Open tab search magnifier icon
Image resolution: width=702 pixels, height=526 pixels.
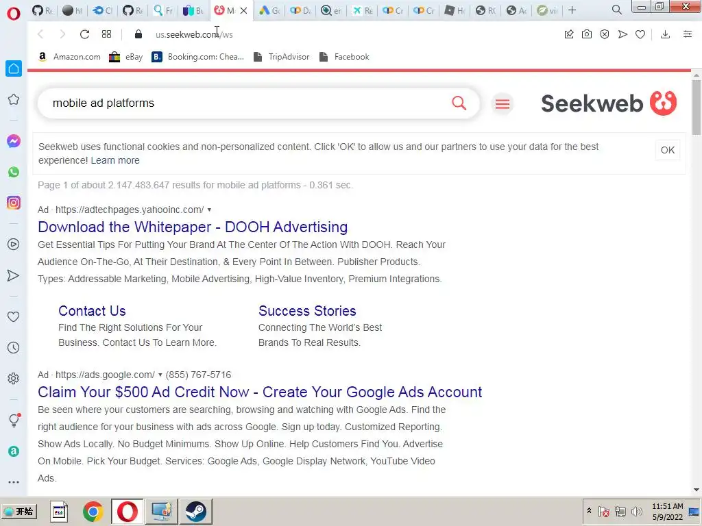click(616, 10)
